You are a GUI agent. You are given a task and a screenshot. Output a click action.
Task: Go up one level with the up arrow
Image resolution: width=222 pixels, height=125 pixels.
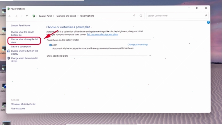click(27, 16)
